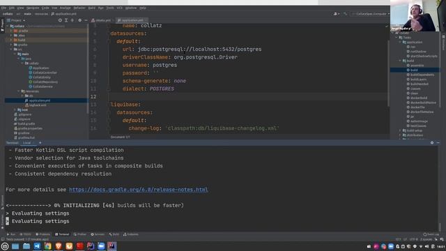Select application.yml in the project tree

coord(37,100)
